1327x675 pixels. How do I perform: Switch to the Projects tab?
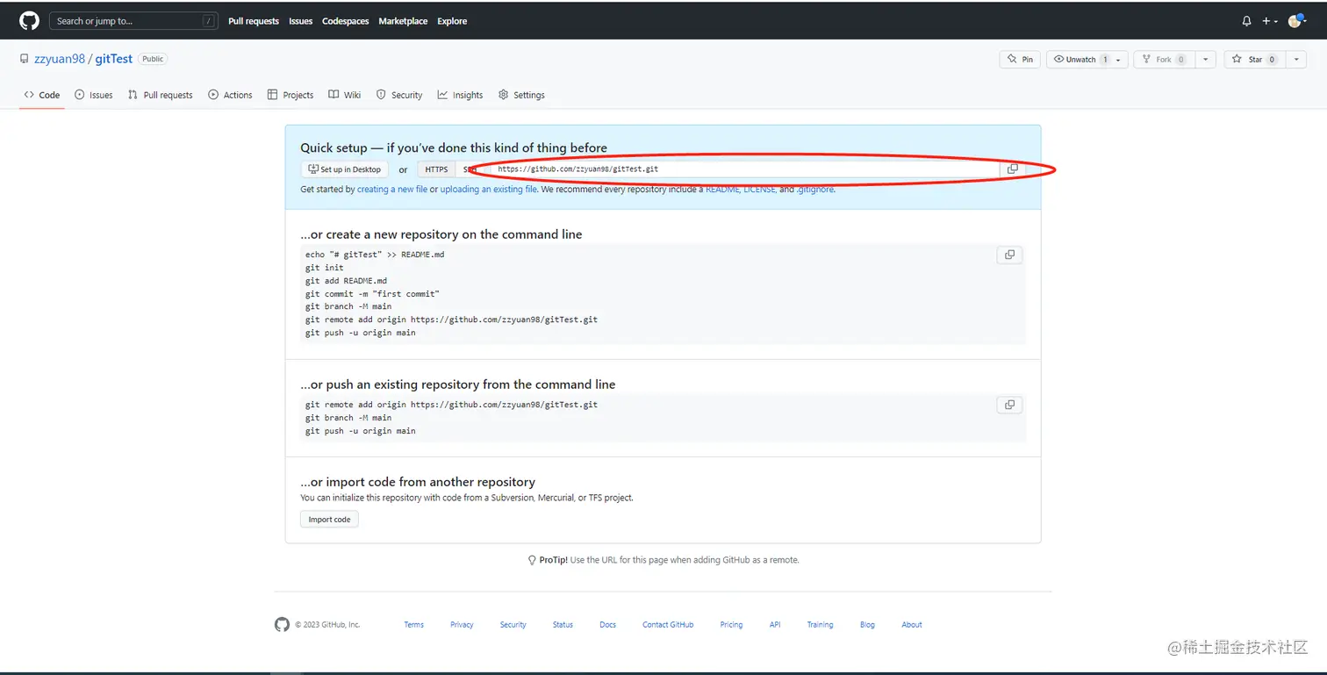(291, 95)
